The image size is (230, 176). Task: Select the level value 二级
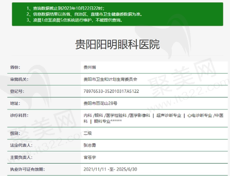[x=88, y=133]
